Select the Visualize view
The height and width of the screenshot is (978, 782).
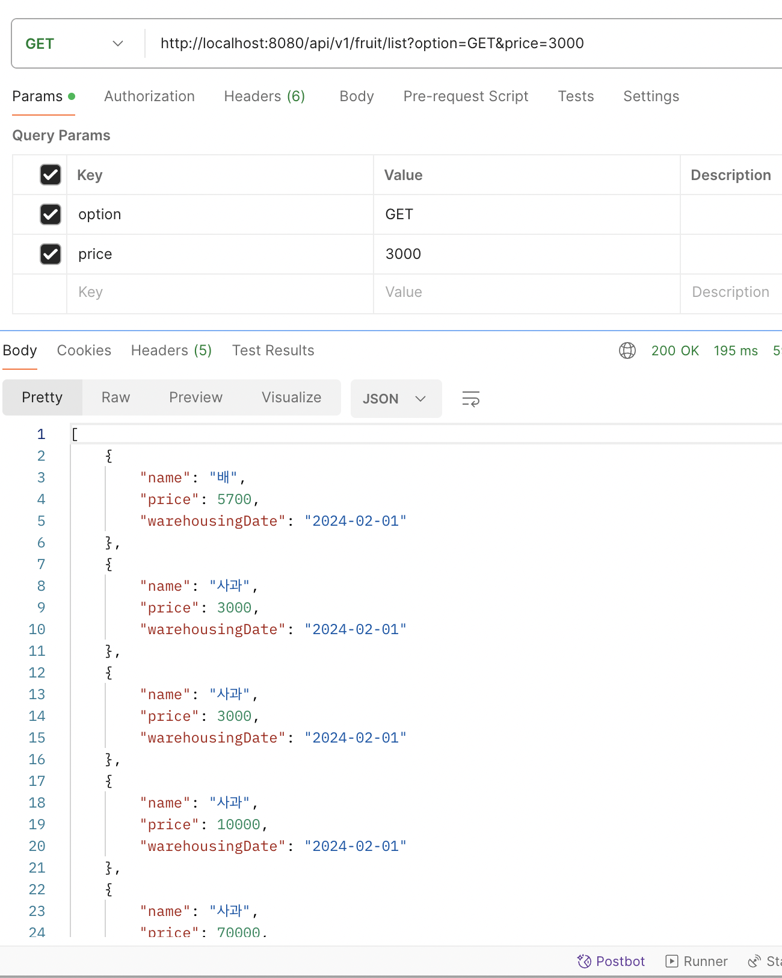click(x=291, y=397)
